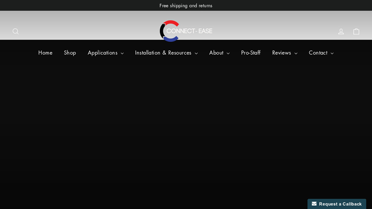The width and height of the screenshot is (372, 209).
Task: Open the Installation & Resources menu label
Action: 163,52
